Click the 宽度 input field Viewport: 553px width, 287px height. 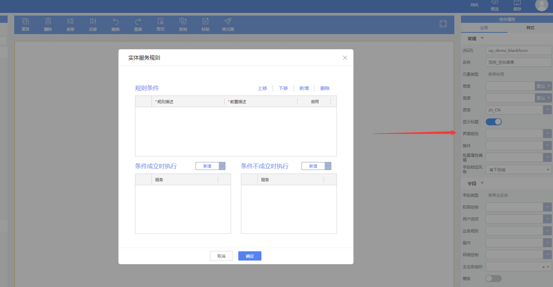tap(510, 86)
